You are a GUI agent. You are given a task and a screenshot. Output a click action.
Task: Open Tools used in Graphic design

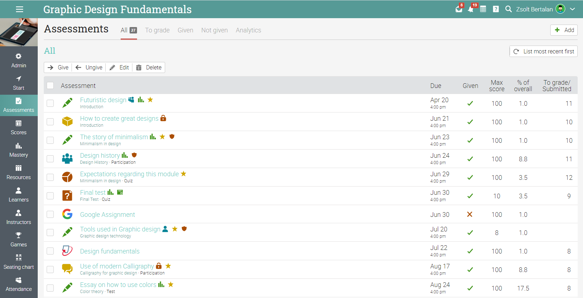120,229
